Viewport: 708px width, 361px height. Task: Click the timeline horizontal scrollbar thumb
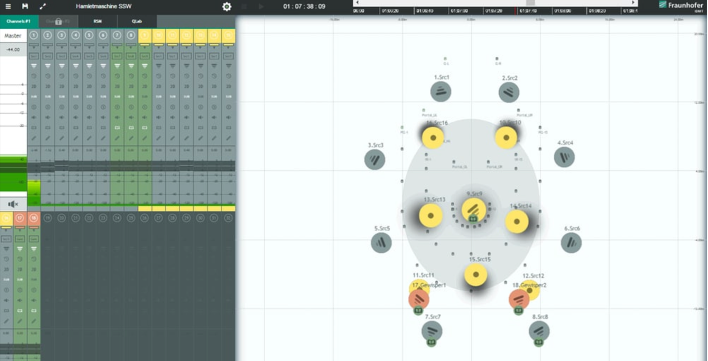[530, 3]
